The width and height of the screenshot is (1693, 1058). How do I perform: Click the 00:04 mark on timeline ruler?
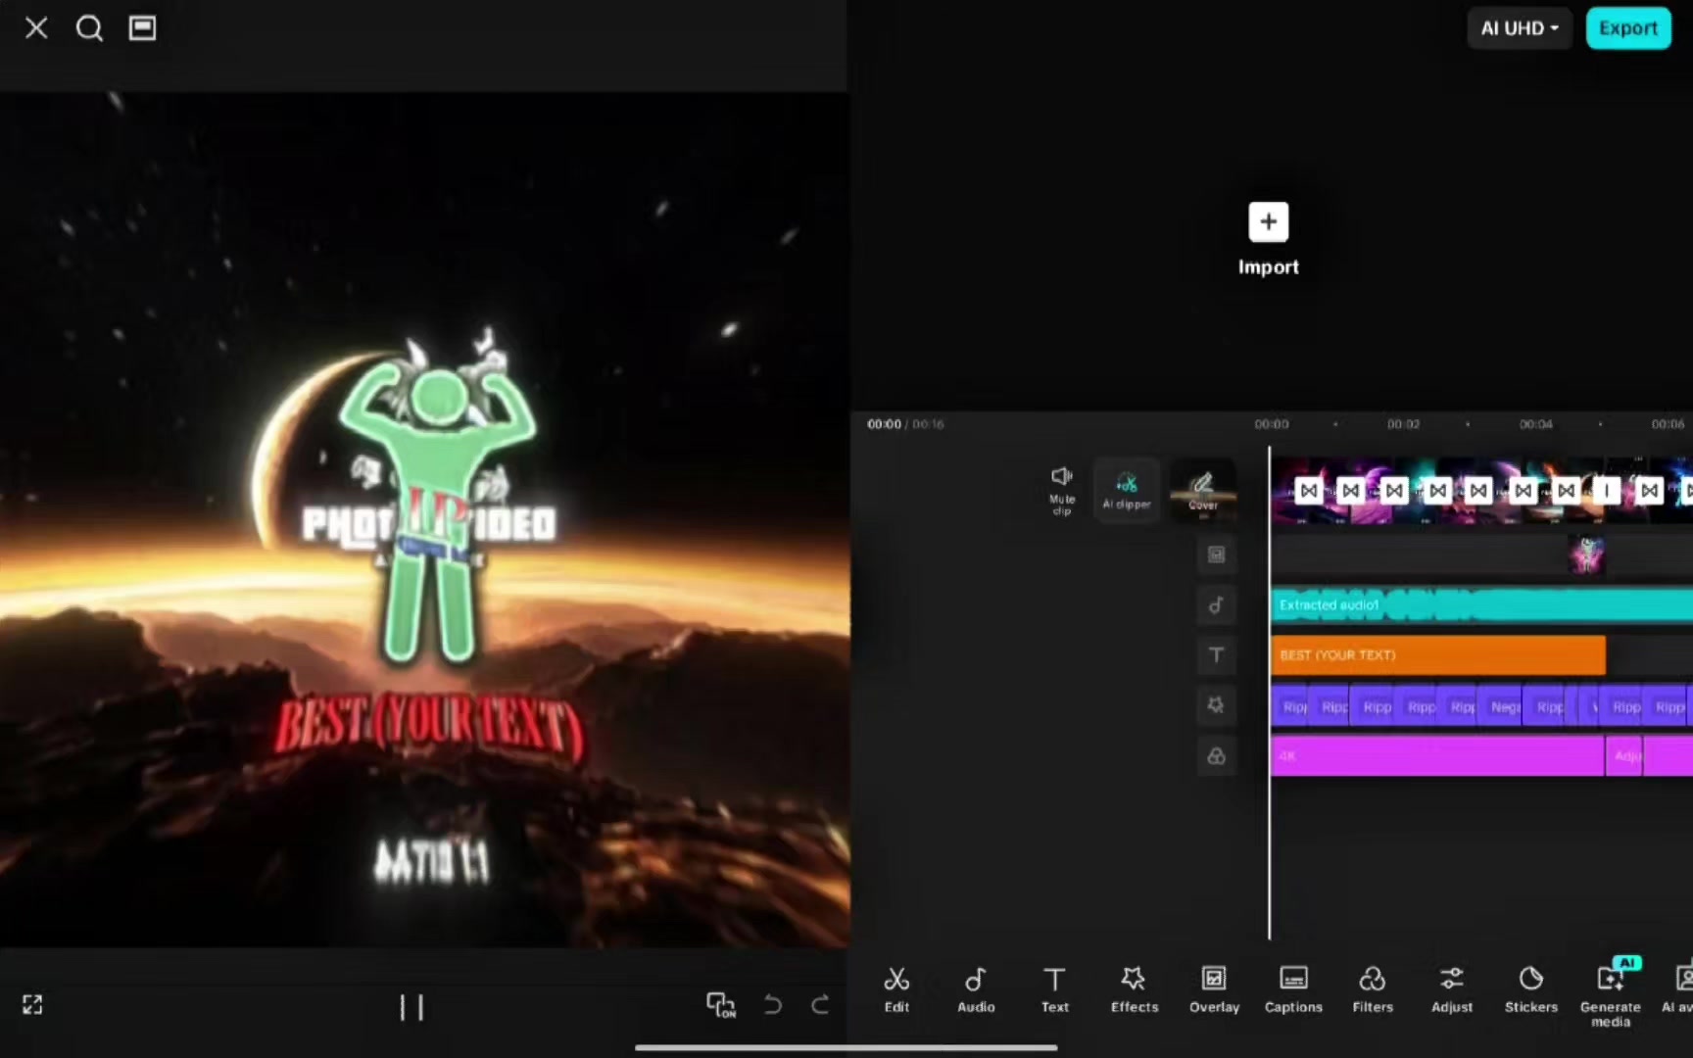(1535, 424)
